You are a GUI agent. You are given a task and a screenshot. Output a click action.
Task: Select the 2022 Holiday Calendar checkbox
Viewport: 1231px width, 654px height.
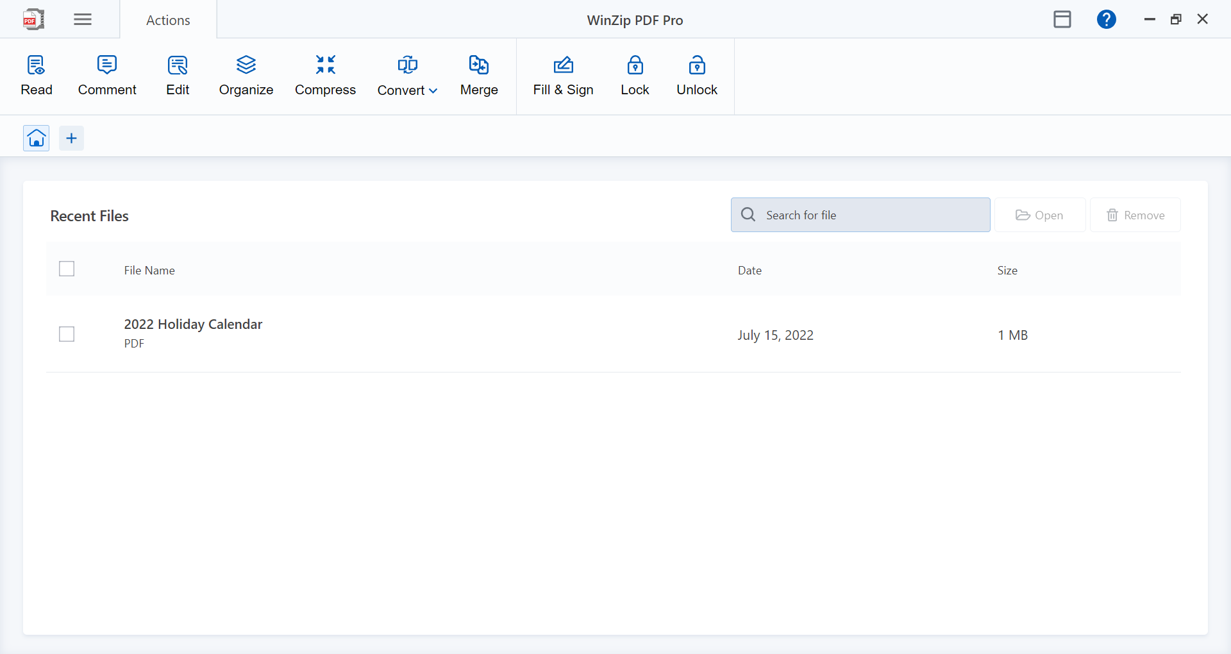tap(67, 334)
